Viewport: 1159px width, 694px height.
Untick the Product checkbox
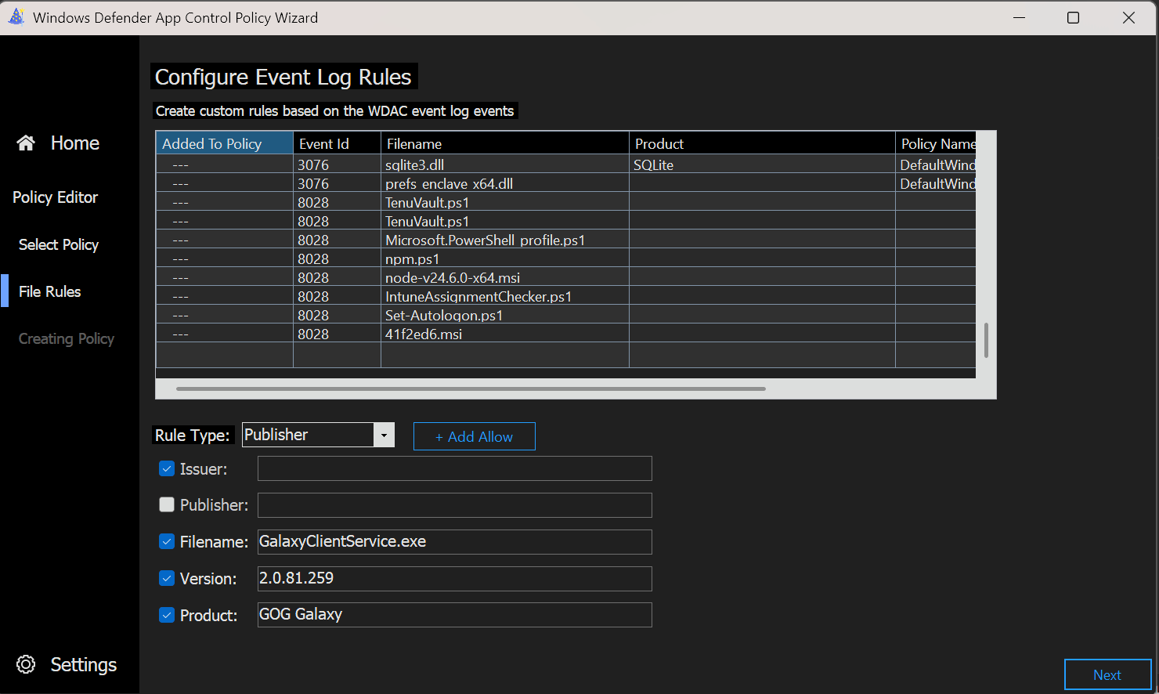(x=167, y=615)
